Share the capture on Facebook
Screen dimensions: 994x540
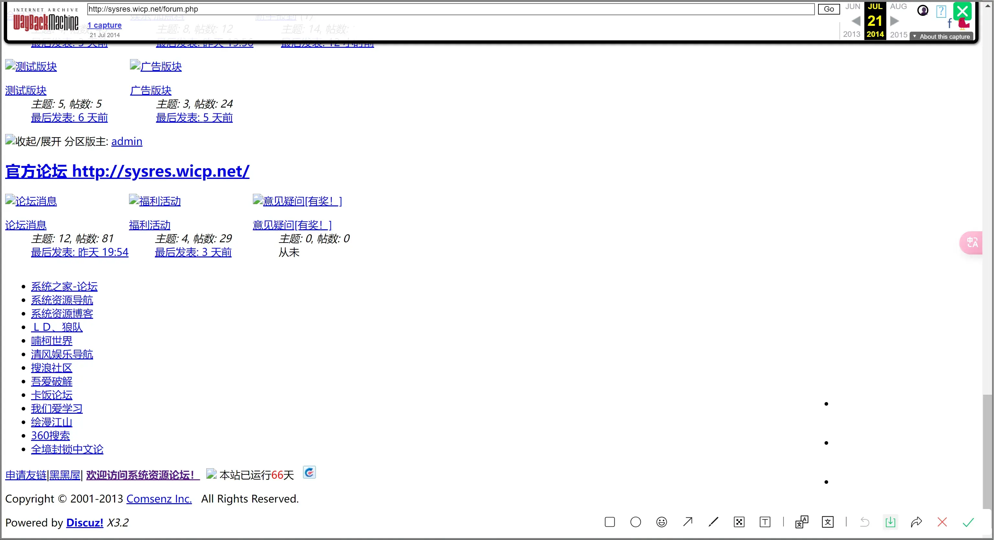[950, 24]
